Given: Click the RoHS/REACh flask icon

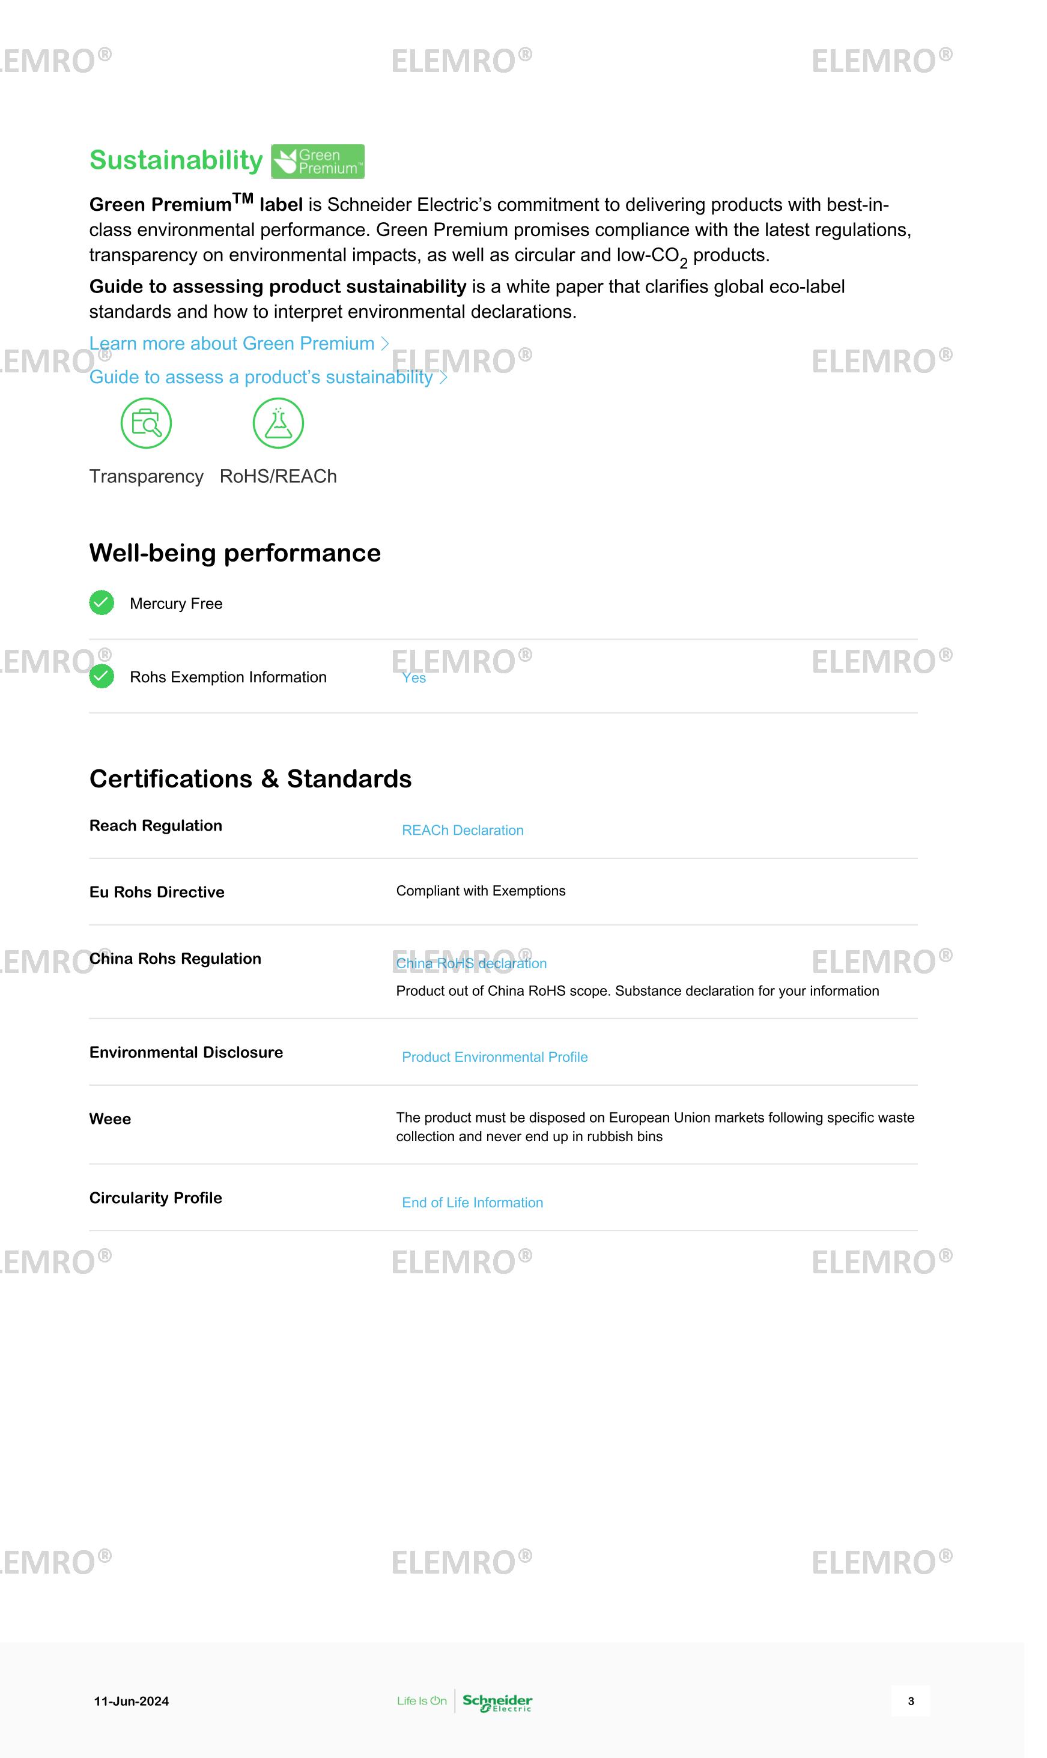Looking at the screenshot, I should click(278, 423).
